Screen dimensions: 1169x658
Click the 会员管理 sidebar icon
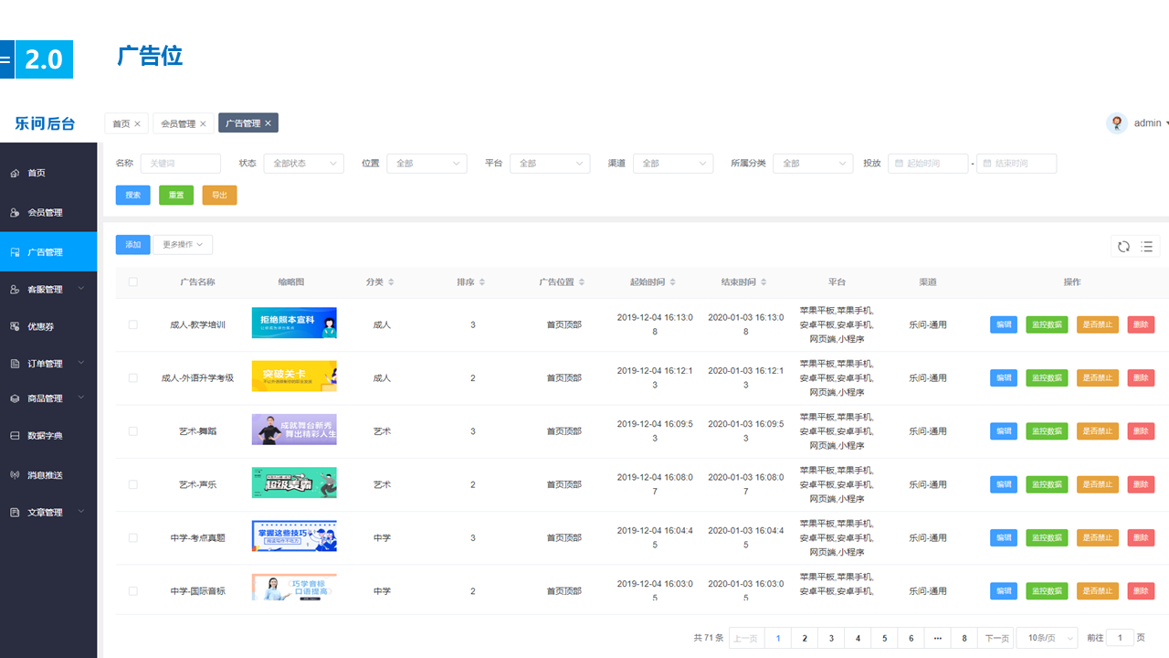[x=15, y=212]
